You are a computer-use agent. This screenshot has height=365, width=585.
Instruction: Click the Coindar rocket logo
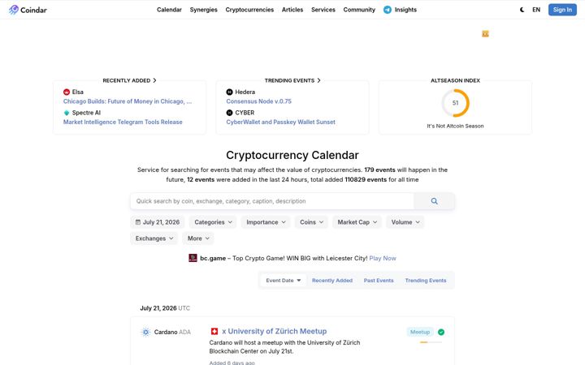click(x=14, y=10)
